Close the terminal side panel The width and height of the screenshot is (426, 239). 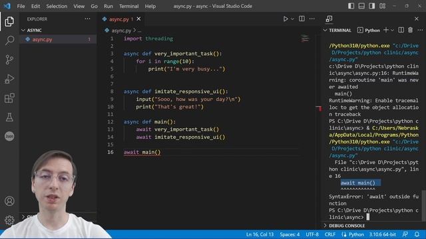pos(417,19)
